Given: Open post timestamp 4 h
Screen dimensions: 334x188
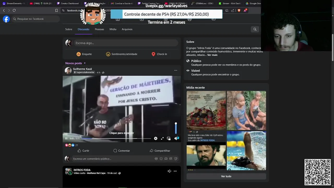Looking at the screenshot, I should tap(98, 73).
